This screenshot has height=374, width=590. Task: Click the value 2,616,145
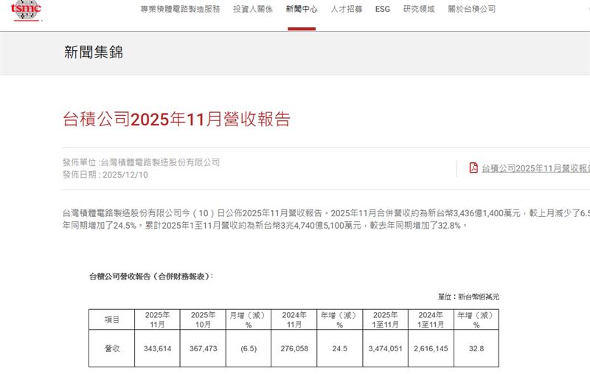coord(431,348)
